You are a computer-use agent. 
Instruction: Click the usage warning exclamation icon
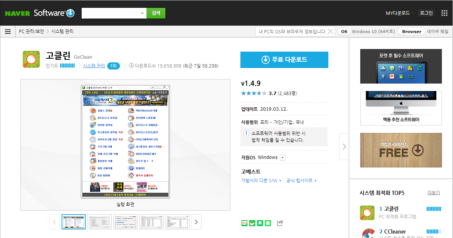[x=246, y=133]
